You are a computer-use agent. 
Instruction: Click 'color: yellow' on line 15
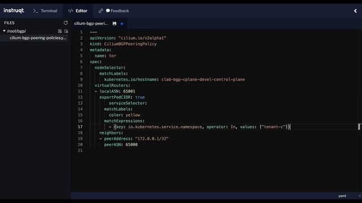(124, 115)
